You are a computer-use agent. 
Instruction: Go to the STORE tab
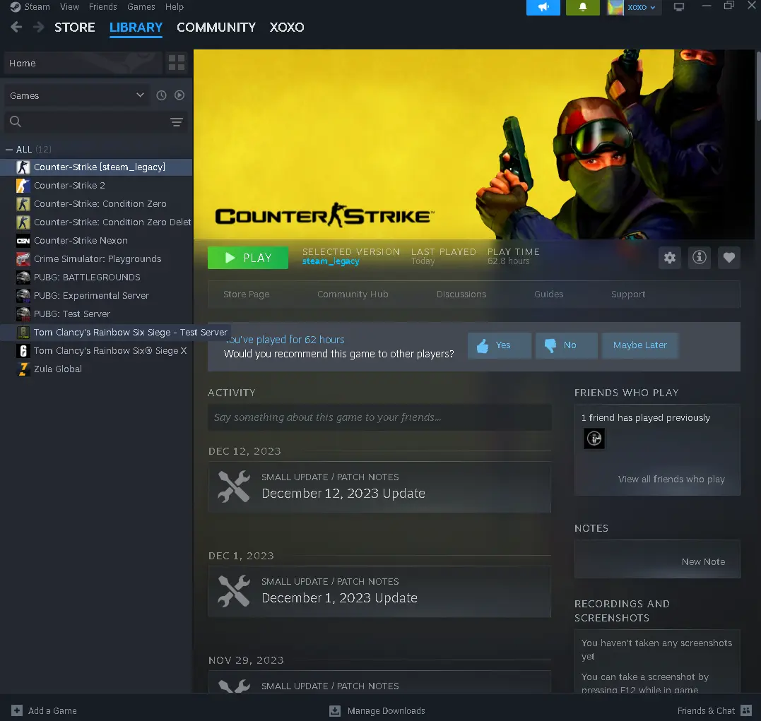pos(75,27)
